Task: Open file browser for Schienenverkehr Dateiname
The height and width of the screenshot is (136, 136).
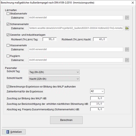Action: [x=127, y=28]
